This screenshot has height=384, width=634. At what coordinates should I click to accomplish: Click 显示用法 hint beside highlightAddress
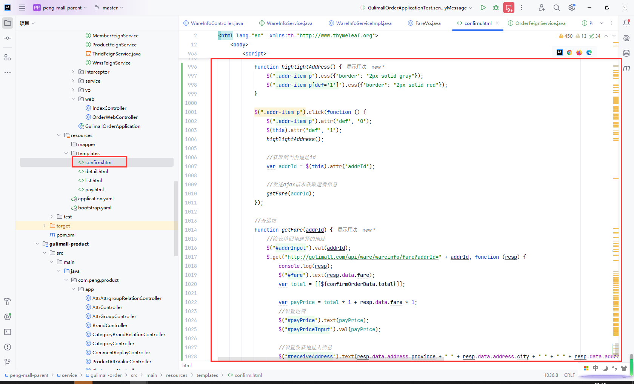[357, 67]
